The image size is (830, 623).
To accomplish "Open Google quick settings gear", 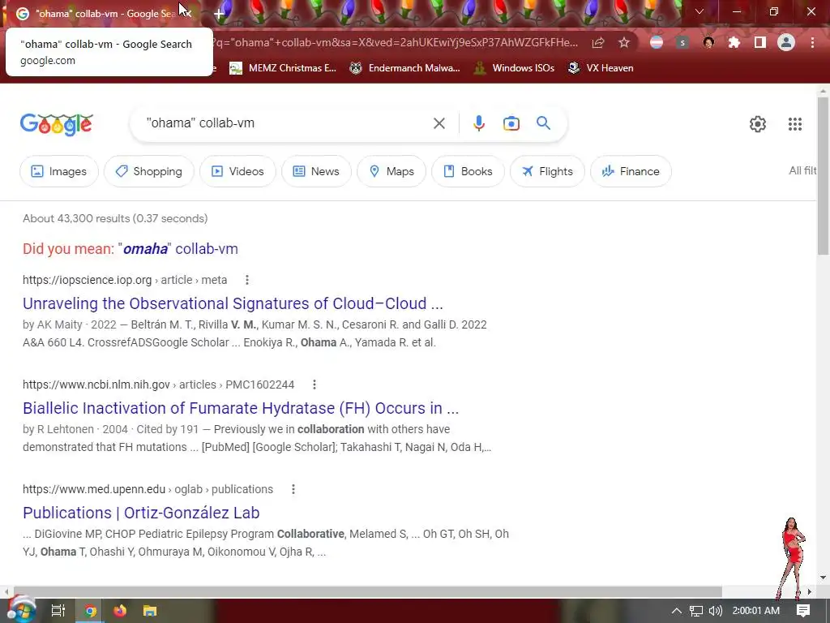I will point(758,124).
